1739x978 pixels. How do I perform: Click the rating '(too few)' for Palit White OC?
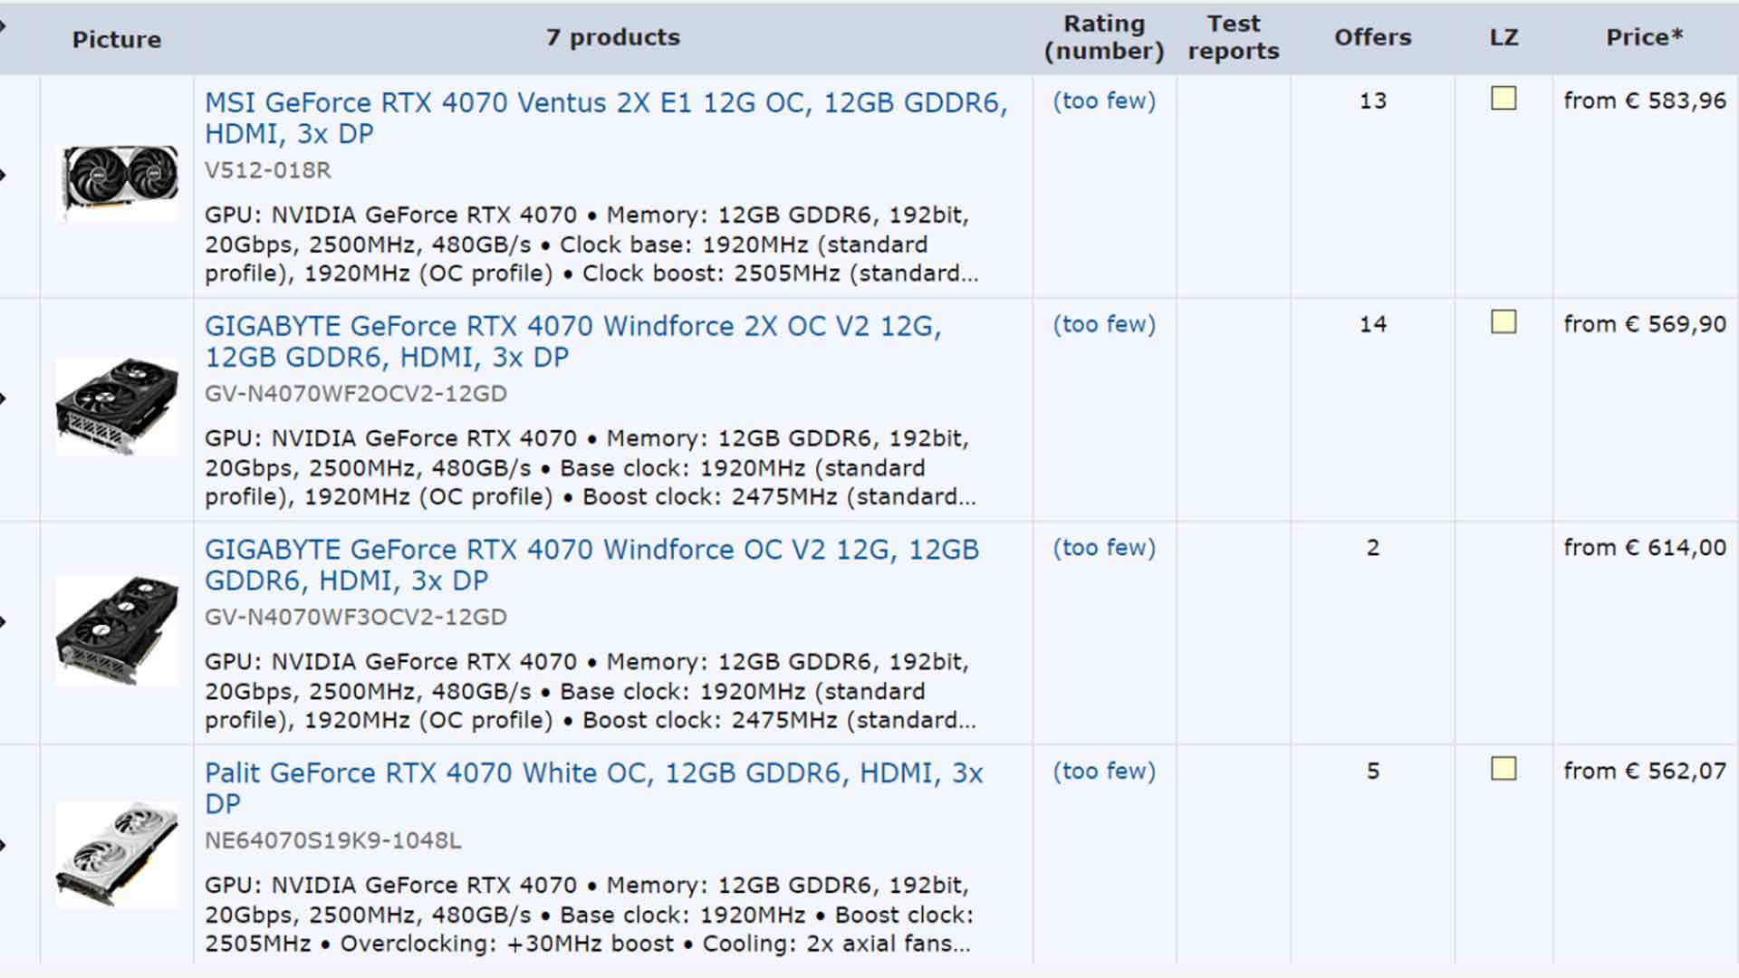click(1104, 772)
